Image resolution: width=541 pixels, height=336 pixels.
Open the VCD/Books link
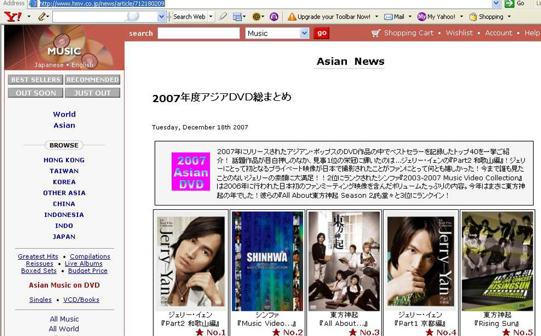(x=81, y=300)
